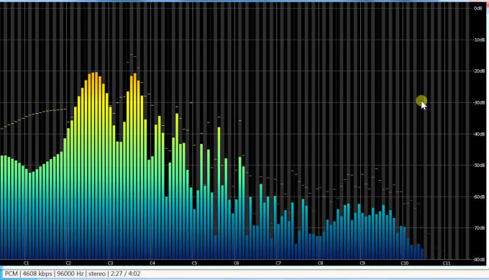489x280 pixels.
Task: Select the 4608 kbps bitrate in status bar
Action: pos(37,274)
